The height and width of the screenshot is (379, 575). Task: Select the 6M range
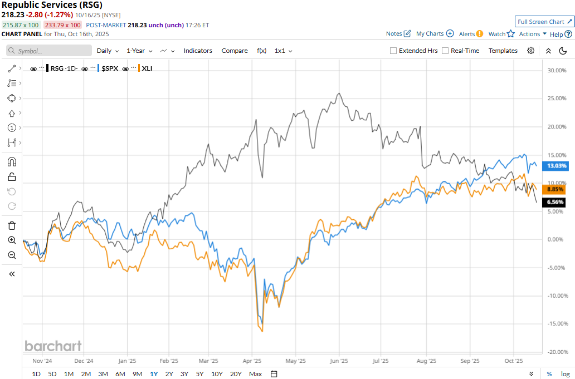pos(120,374)
